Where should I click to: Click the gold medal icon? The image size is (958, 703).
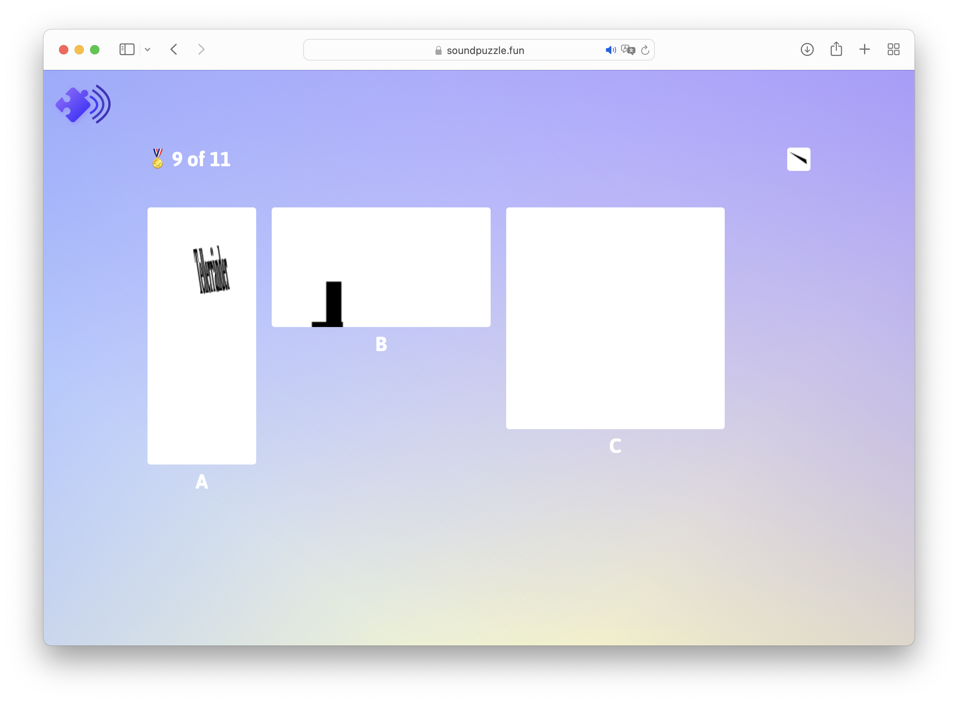coord(157,159)
